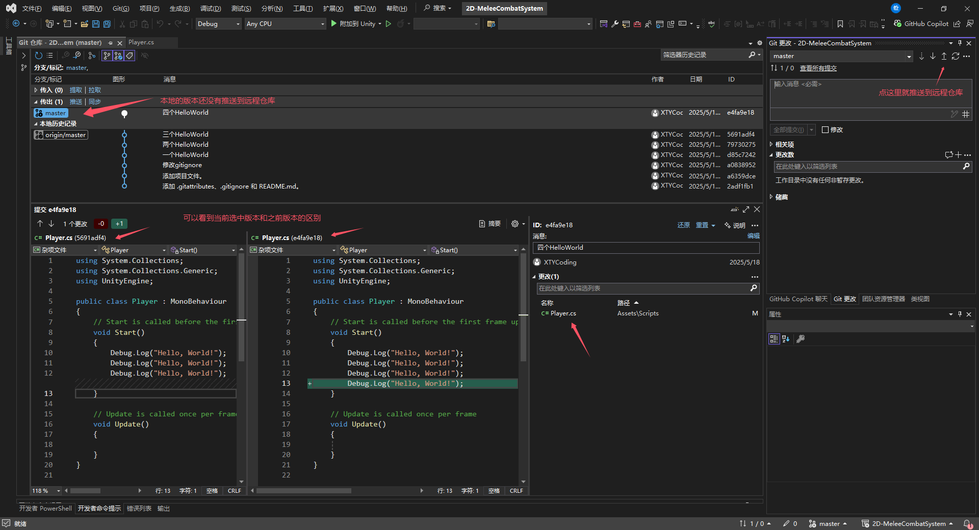Screen dimensions: 979x530
Task: Click the alphabetical sort icon in 属性 panel
Action: point(786,339)
